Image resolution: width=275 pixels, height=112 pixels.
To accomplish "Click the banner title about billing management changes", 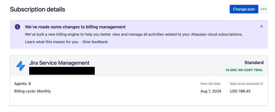I will [x=75, y=27].
